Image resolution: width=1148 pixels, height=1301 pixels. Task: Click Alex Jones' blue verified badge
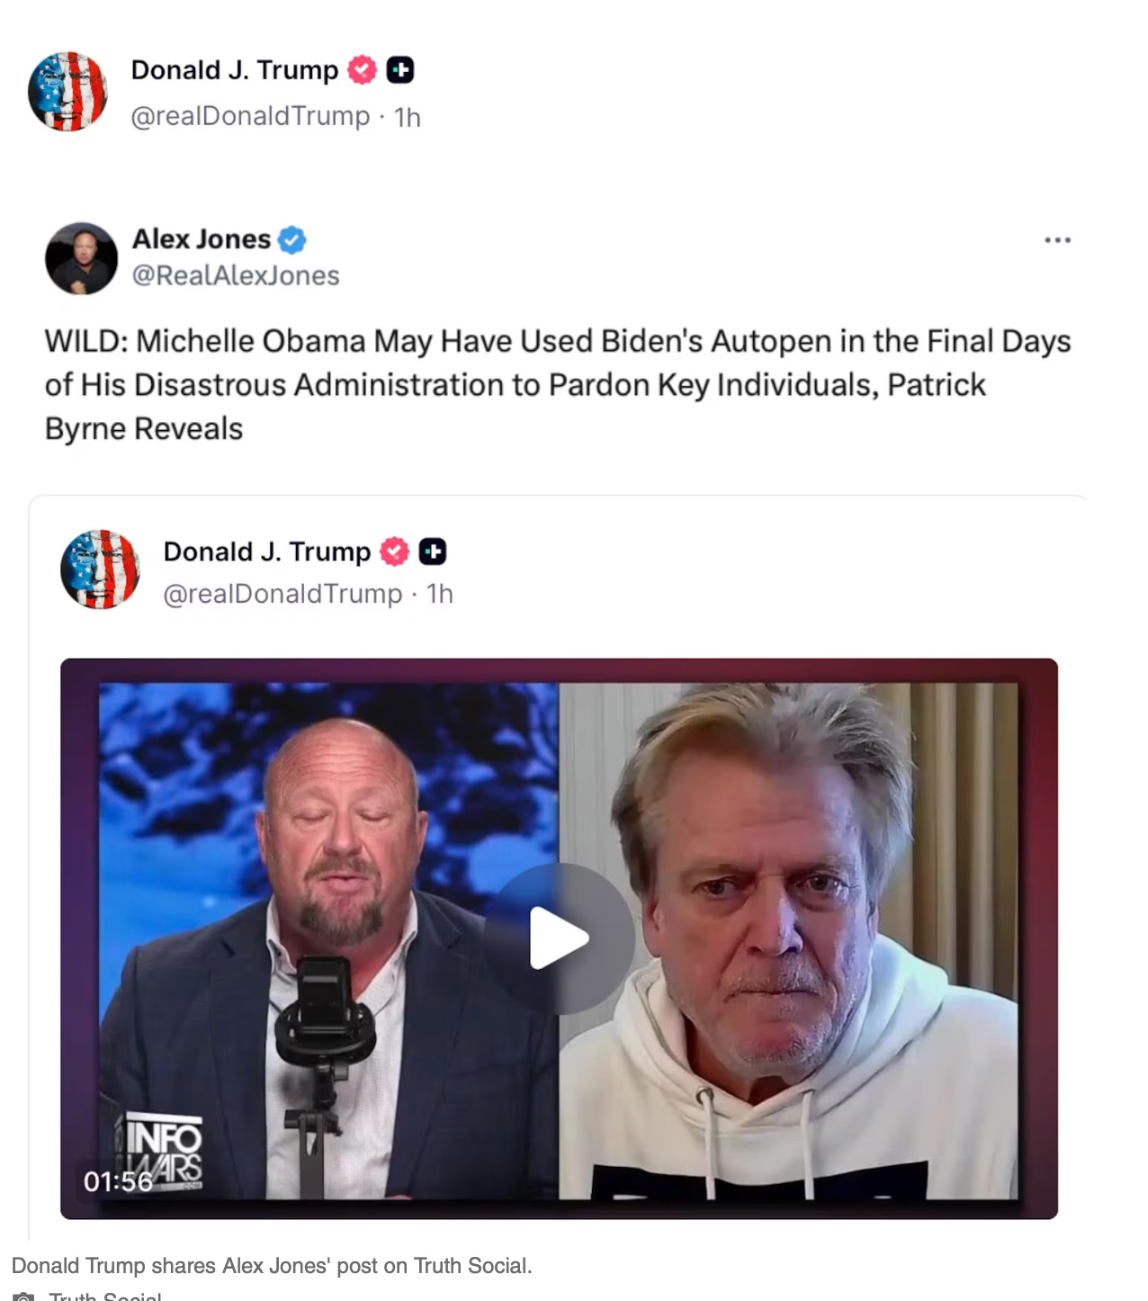coord(291,240)
